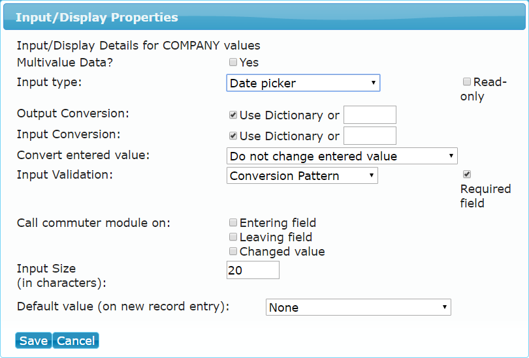Click the Output Conversion text box
Image resolution: width=529 pixels, height=358 pixels.
[x=370, y=115]
